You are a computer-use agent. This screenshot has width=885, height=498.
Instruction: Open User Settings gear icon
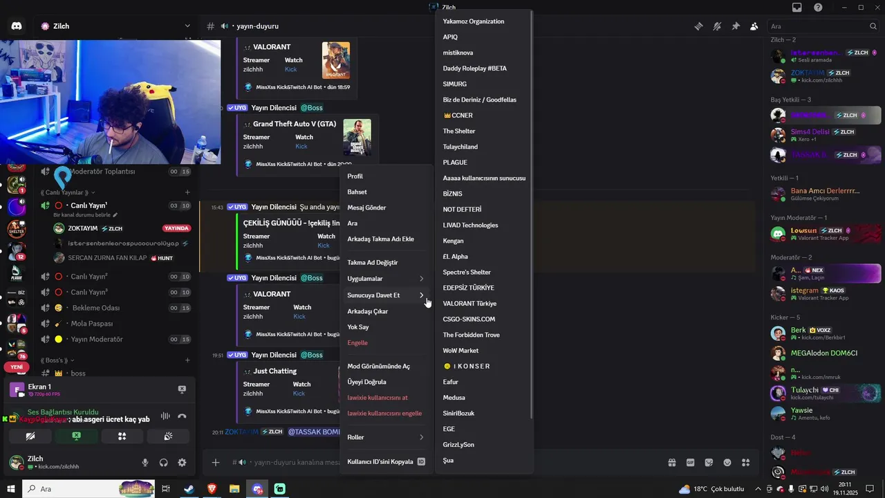point(182,463)
